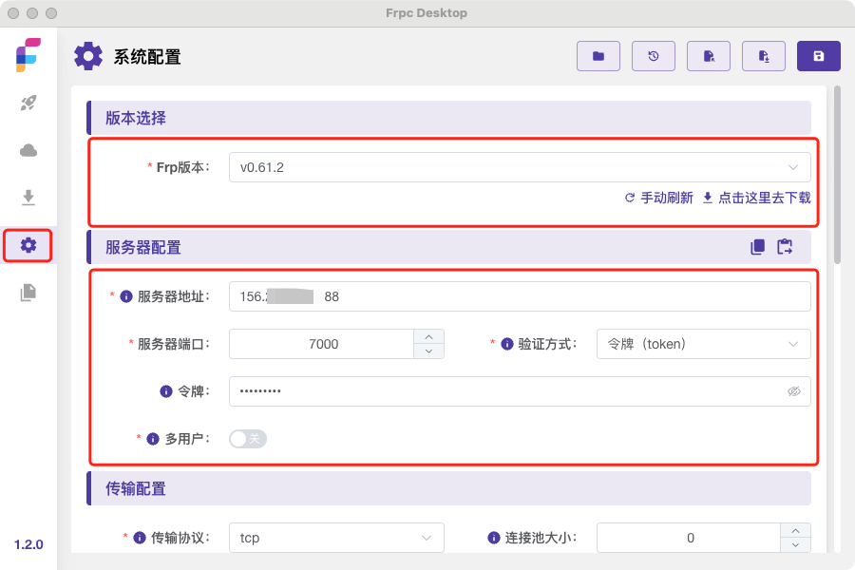Screen dimensions: 855x570
Task: Click the import config file button
Action: [x=709, y=56]
